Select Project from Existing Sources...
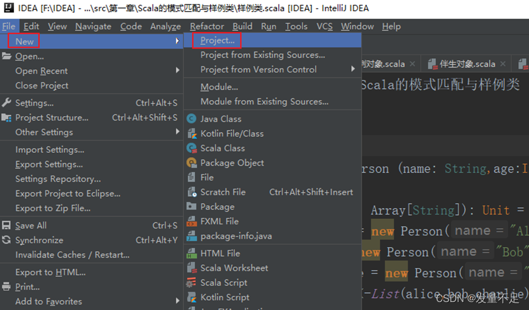Viewport: 529px width, 310px height. tap(273, 54)
